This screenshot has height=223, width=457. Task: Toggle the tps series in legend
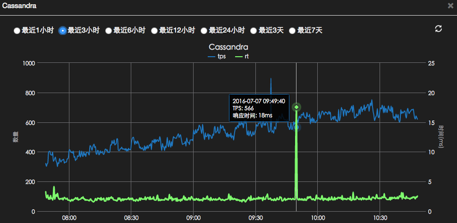click(x=217, y=56)
